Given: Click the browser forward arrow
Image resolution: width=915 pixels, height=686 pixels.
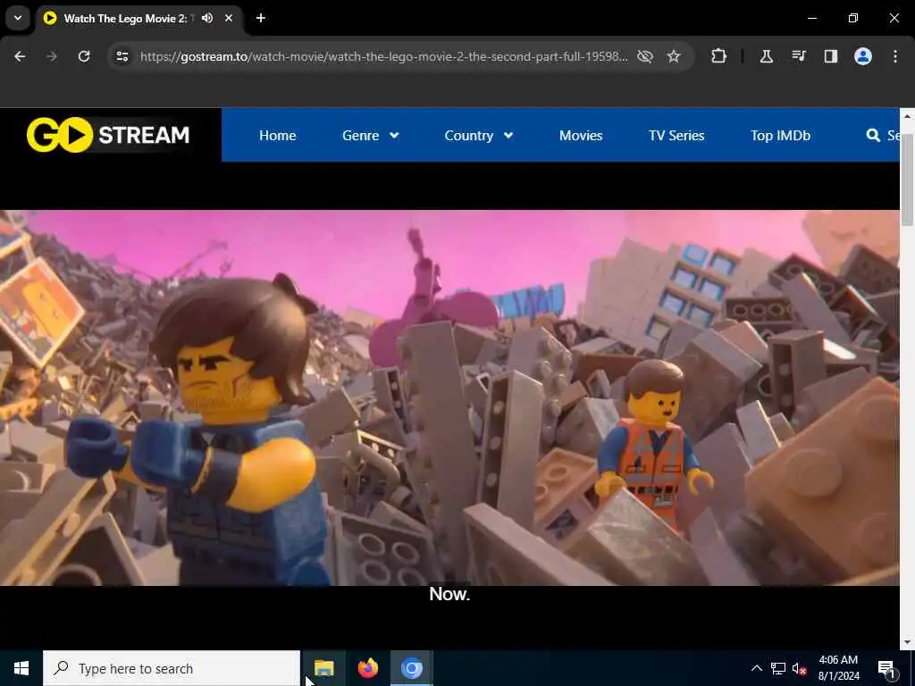Looking at the screenshot, I should (52, 56).
